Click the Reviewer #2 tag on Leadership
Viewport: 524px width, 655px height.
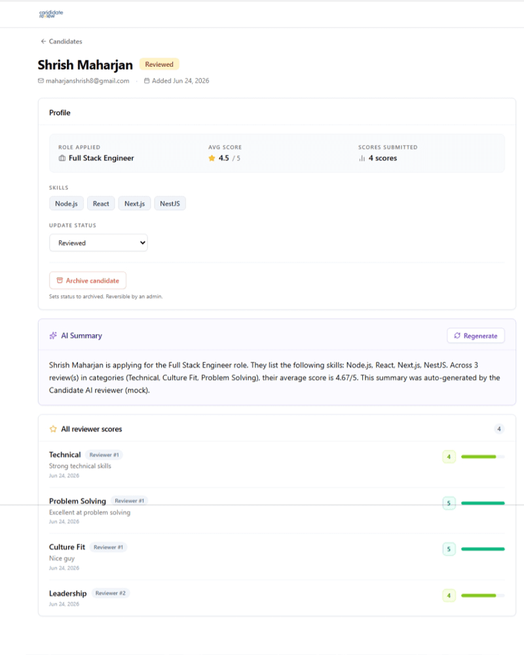tap(110, 593)
